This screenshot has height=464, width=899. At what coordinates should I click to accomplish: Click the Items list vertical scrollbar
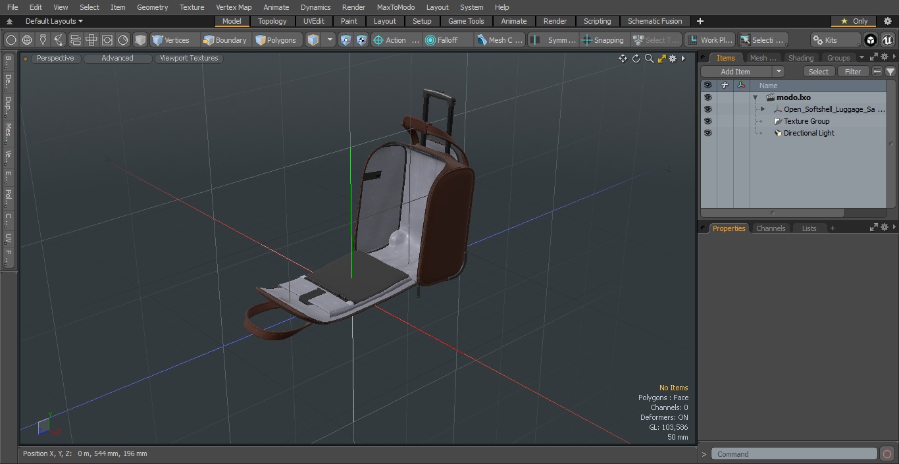click(891, 143)
